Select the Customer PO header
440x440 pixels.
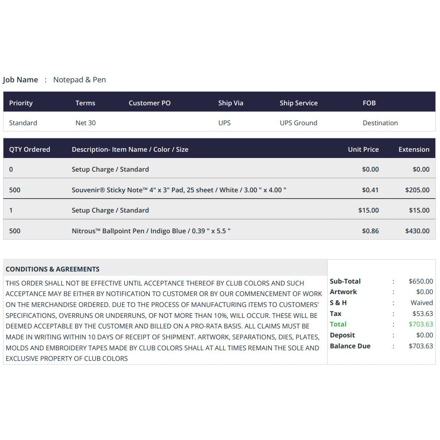click(x=149, y=103)
